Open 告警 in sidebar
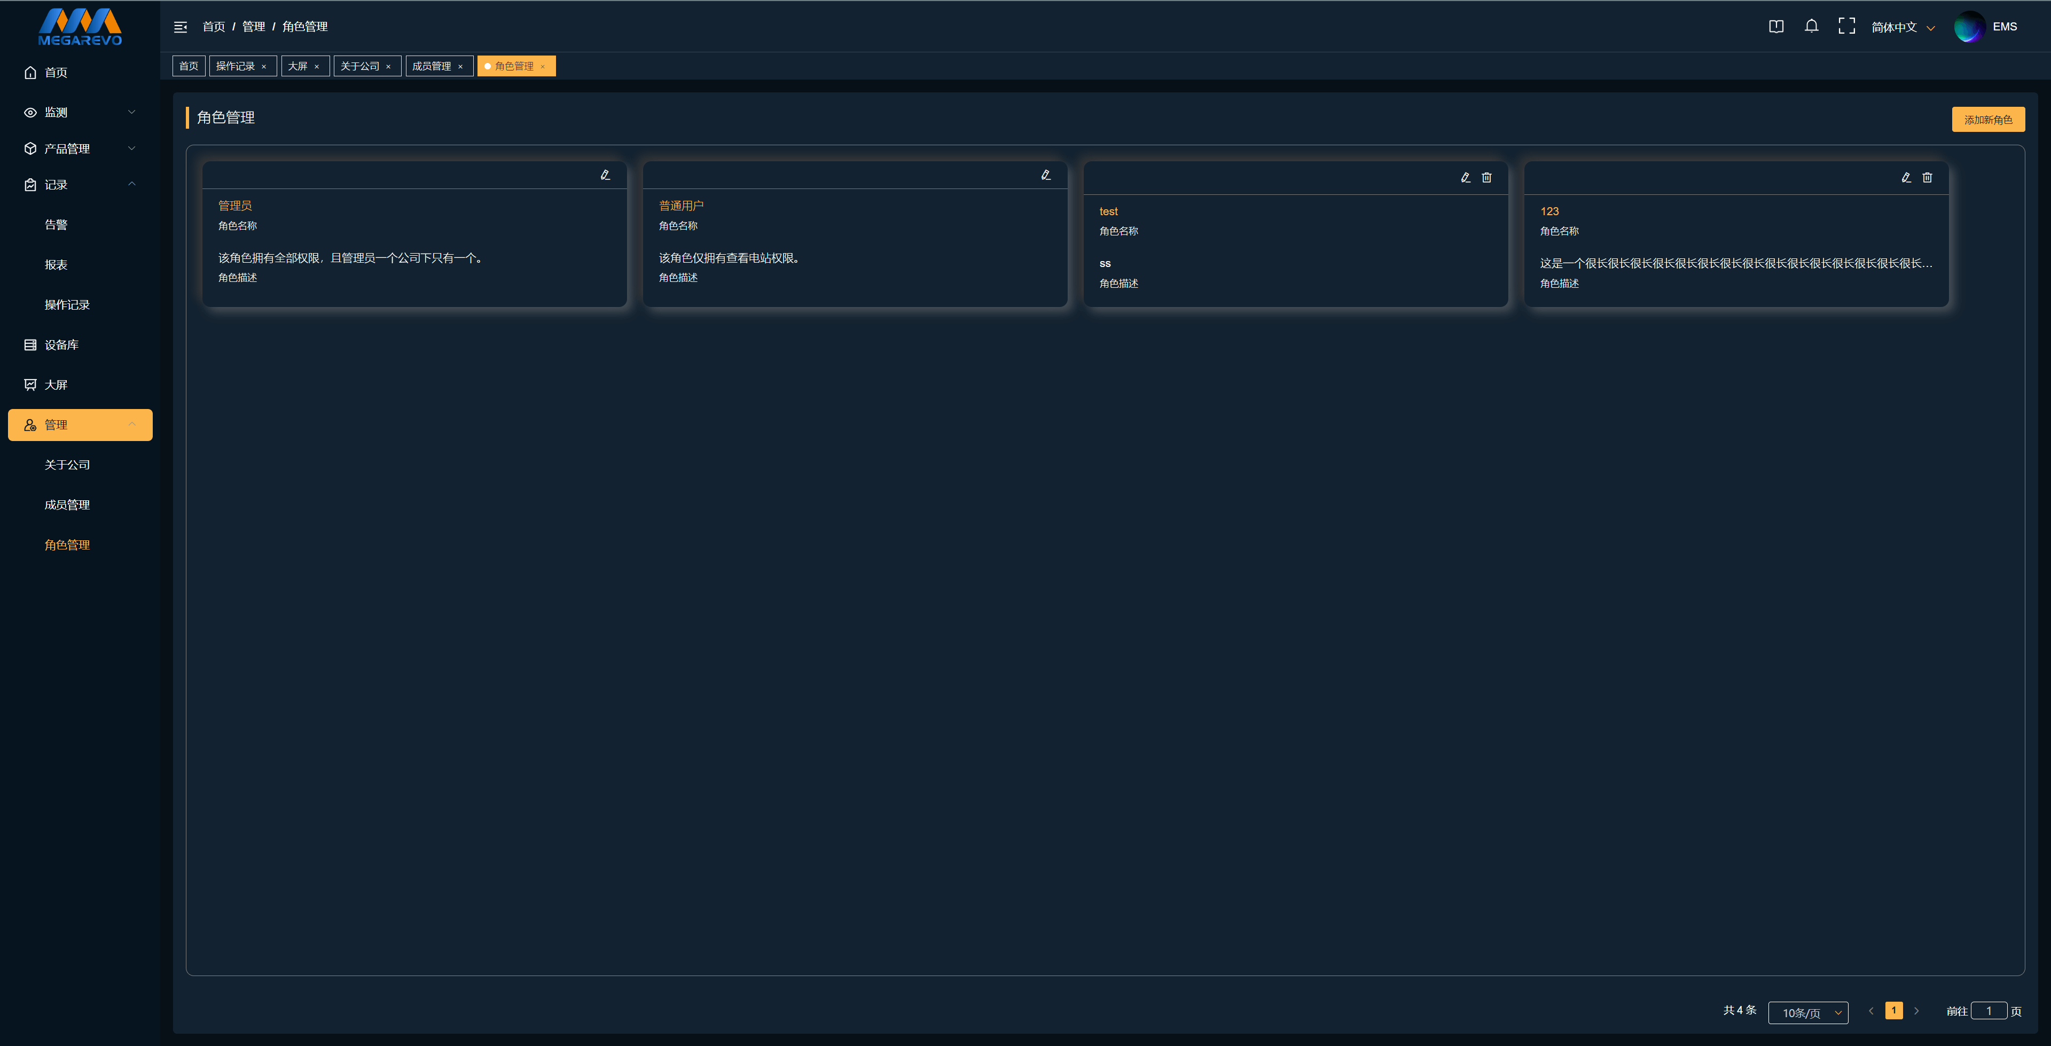 click(x=56, y=224)
